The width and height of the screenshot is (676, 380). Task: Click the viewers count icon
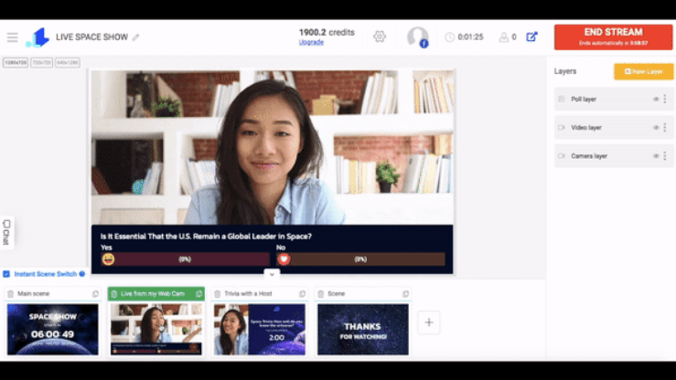(503, 37)
